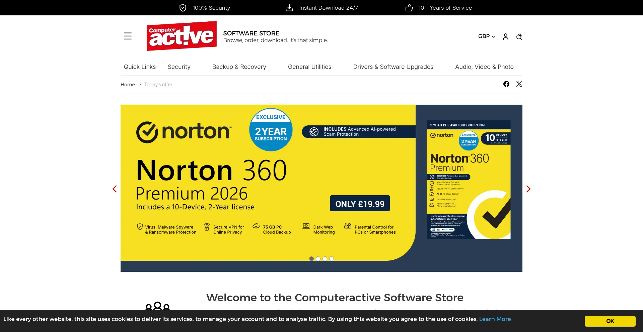Accept cookies with OK button
Image resolution: width=643 pixels, height=332 pixels.
pos(610,321)
